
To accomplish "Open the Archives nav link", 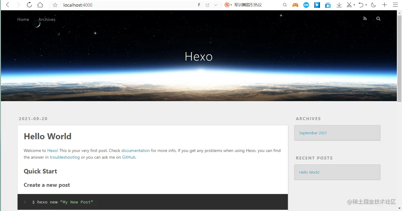I will 47,19.
